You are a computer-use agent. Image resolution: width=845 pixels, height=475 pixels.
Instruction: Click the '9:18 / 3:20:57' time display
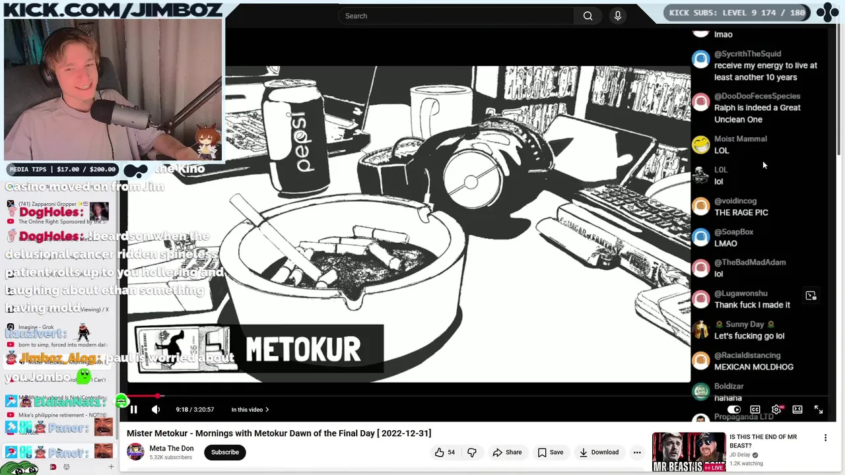195,410
